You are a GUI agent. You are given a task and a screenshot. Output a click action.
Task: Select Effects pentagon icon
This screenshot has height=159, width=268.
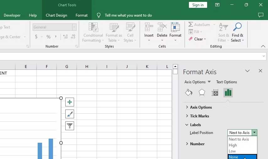point(202,93)
